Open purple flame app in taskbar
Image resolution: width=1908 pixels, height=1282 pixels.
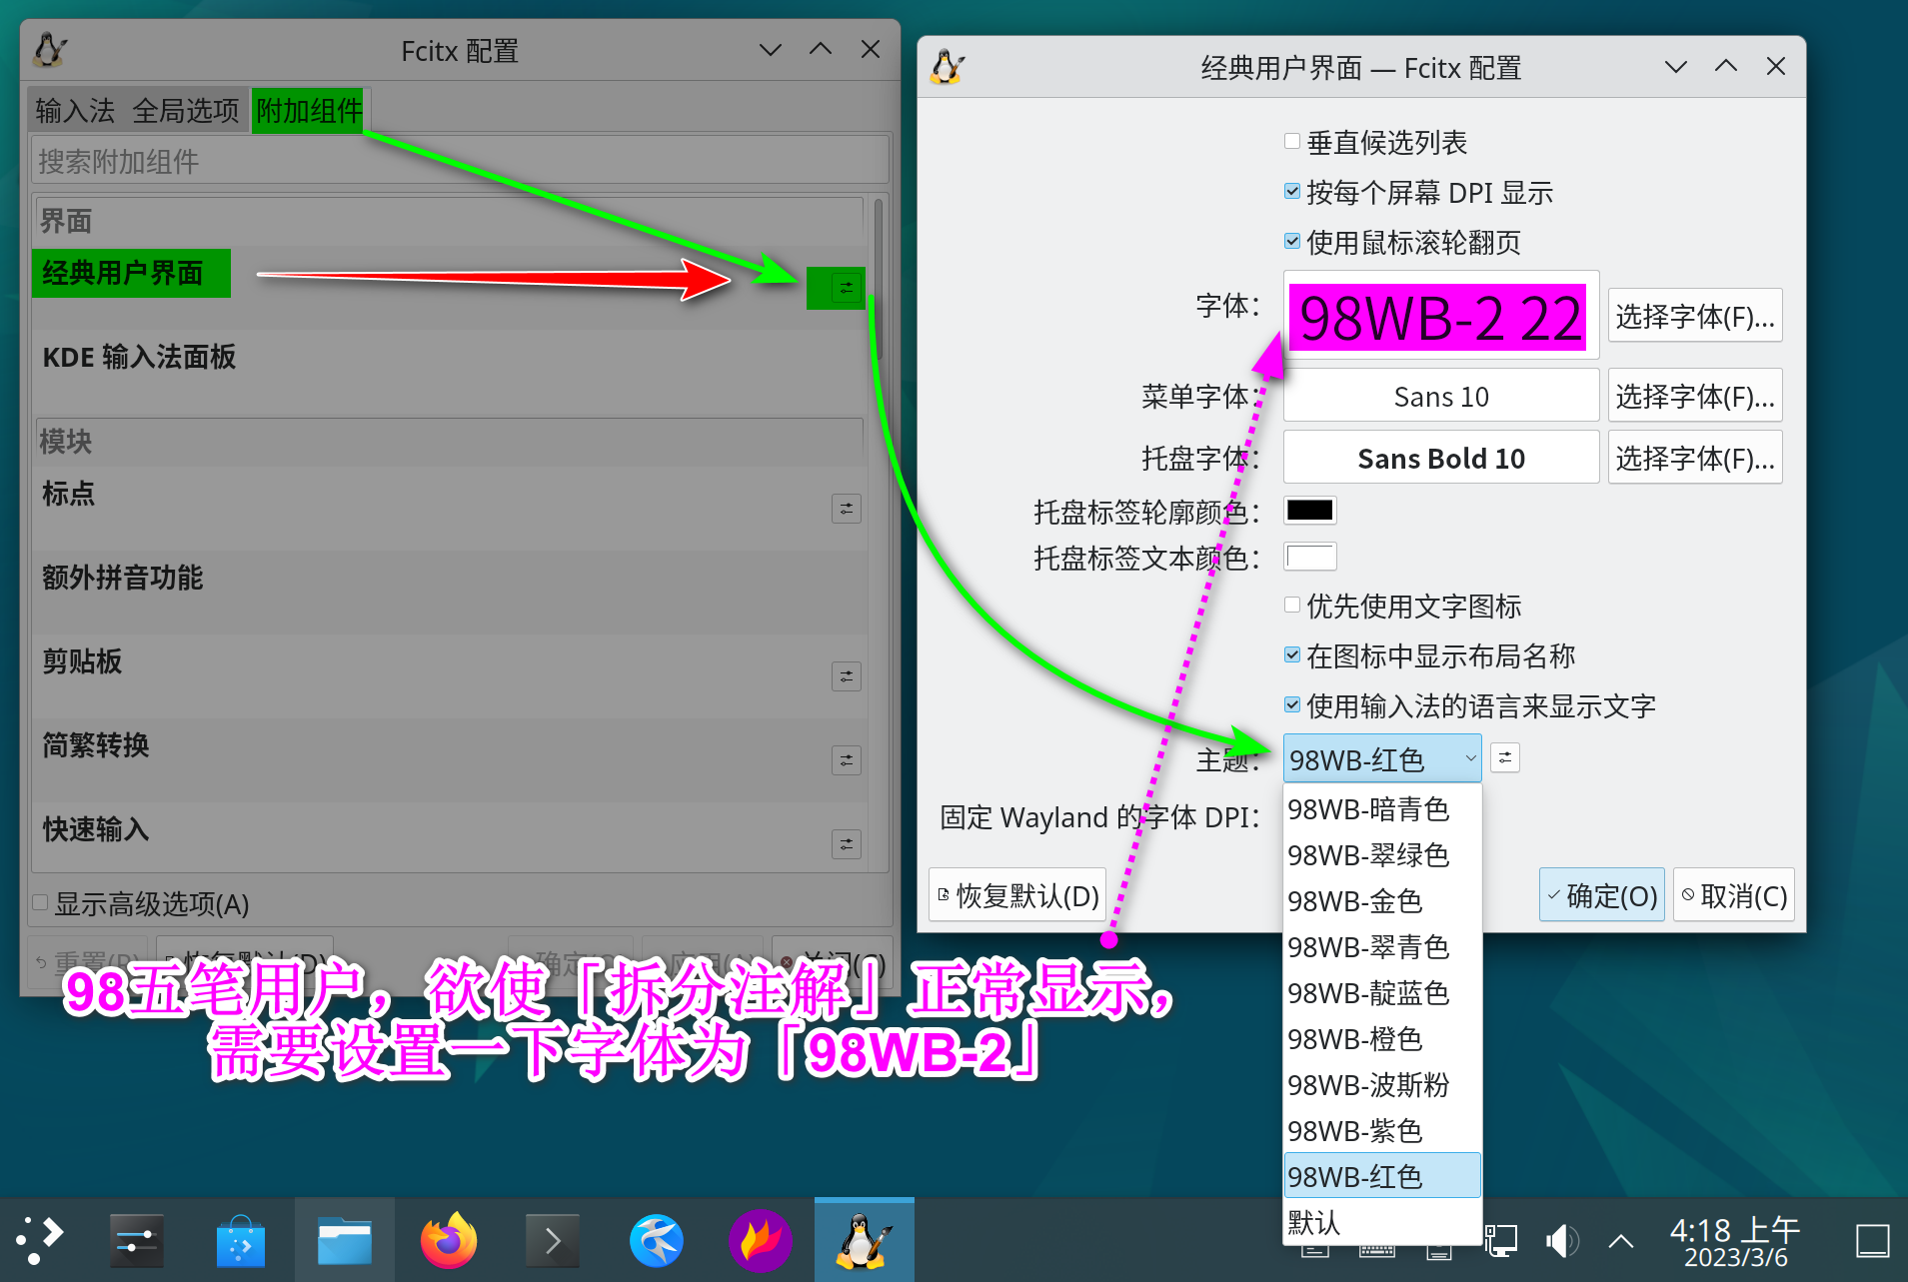tap(761, 1240)
